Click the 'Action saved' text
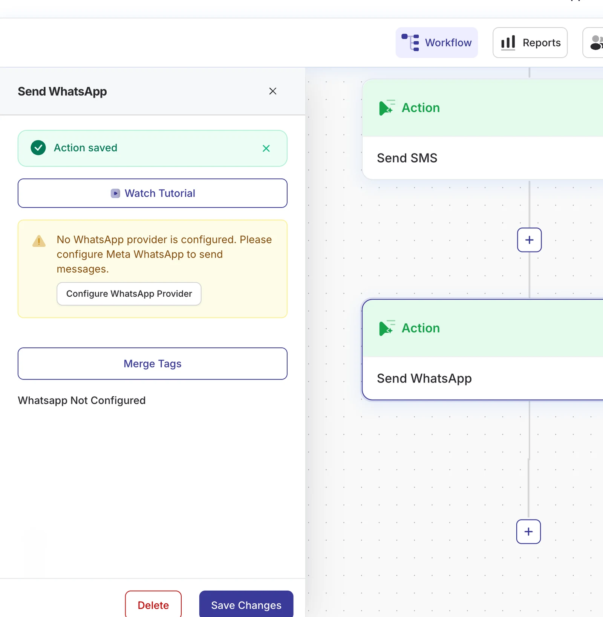This screenshot has width=603, height=617. 86,148
